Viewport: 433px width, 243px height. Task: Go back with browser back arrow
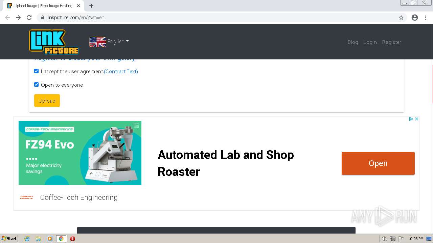[x=7, y=18]
